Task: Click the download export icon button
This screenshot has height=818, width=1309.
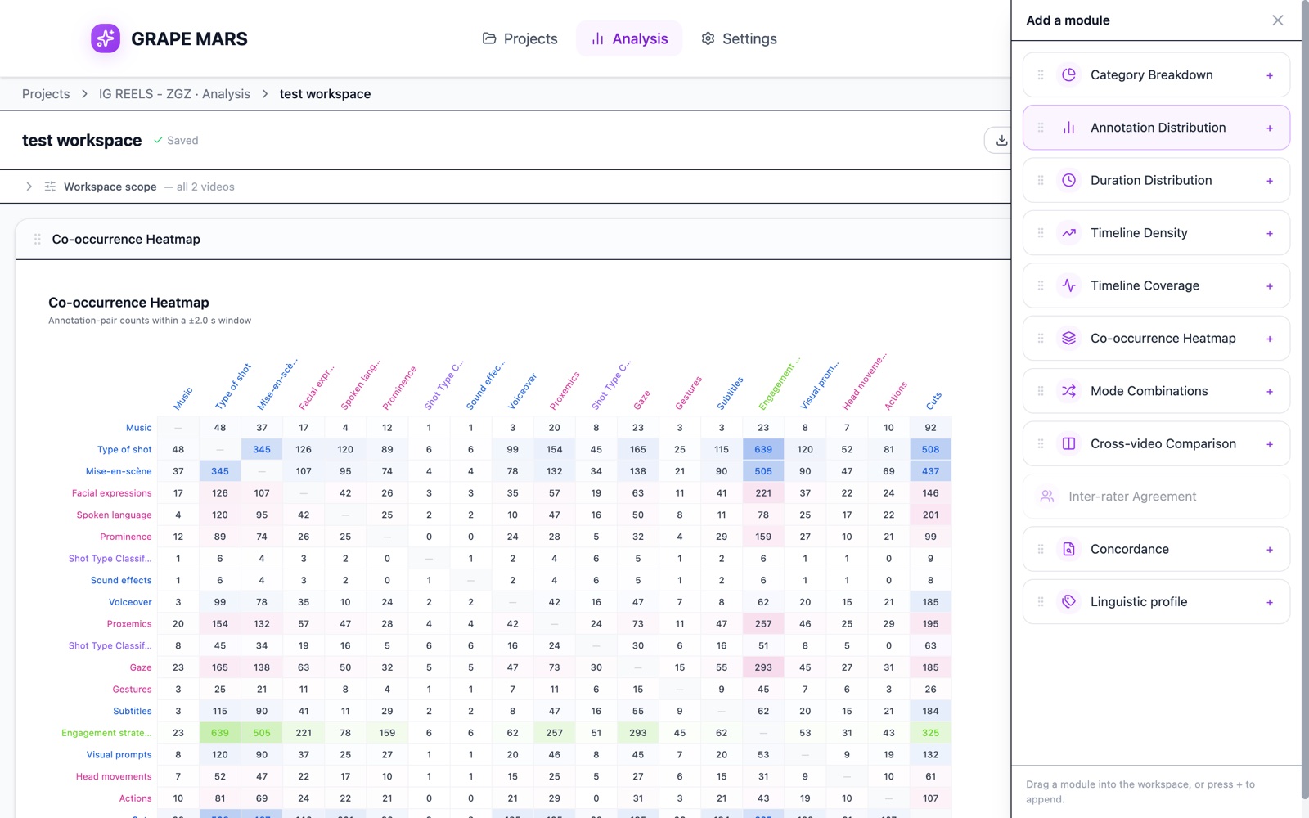Action: tap(1001, 141)
